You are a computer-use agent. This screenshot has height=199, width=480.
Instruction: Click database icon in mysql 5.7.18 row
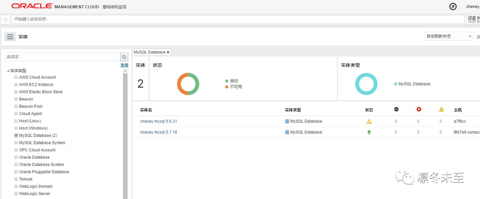click(x=287, y=132)
